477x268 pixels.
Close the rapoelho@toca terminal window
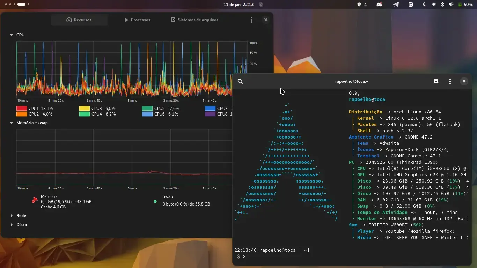464,81
